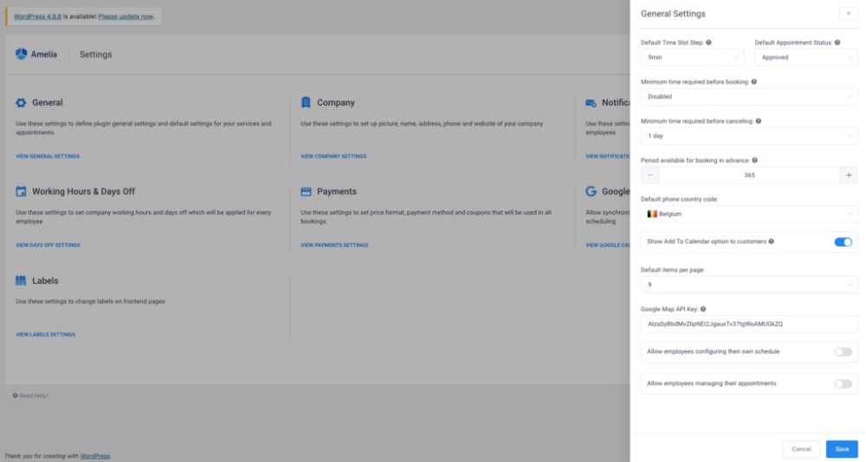Image resolution: width=866 pixels, height=462 pixels.
Task: Open View Payments Settings link
Action: click(334, 245)
